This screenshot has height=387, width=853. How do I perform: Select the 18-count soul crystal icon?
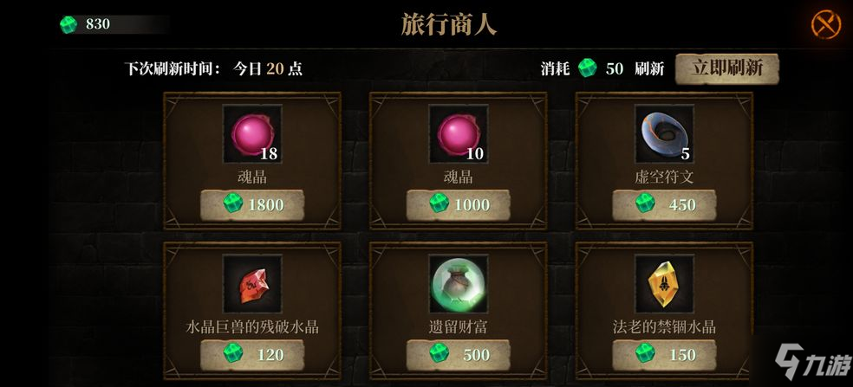252,133
